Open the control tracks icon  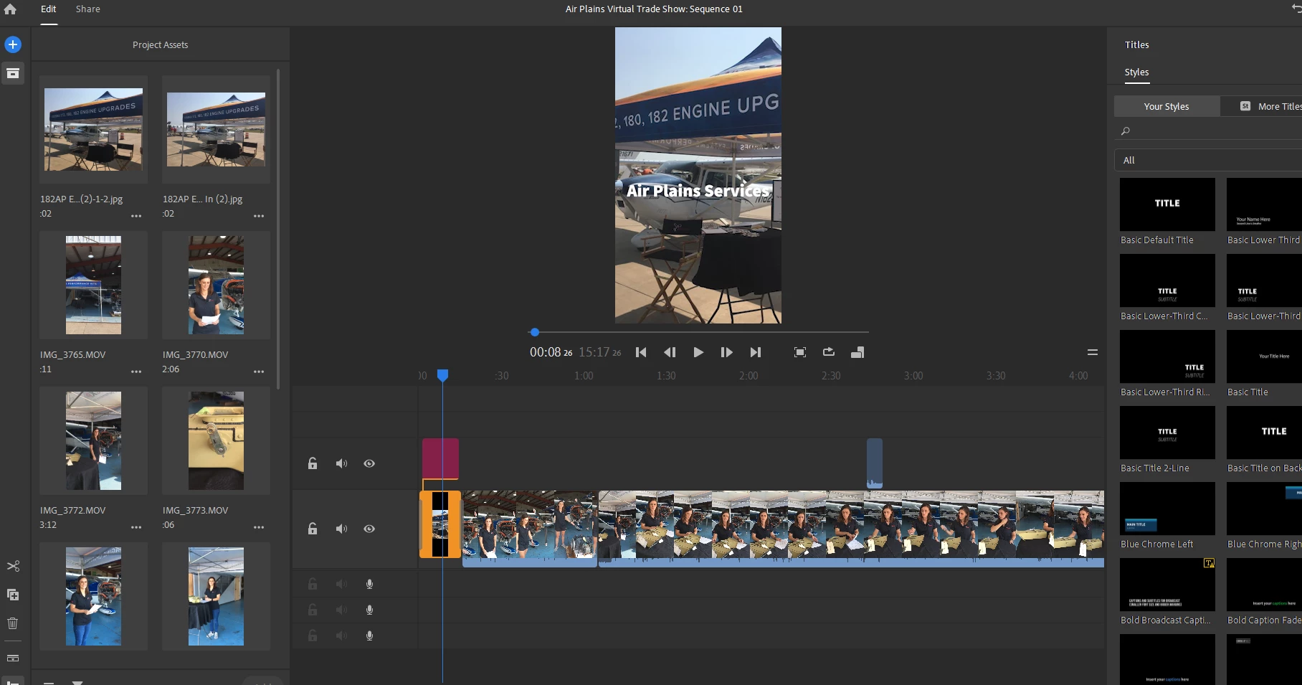(x=13, y=658)
